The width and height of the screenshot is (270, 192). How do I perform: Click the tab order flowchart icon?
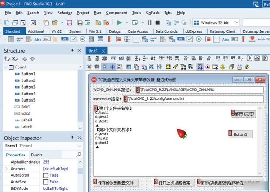click(183, 67)
